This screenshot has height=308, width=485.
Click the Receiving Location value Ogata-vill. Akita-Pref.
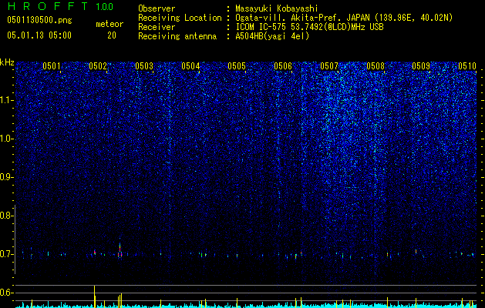coord(289,18)
